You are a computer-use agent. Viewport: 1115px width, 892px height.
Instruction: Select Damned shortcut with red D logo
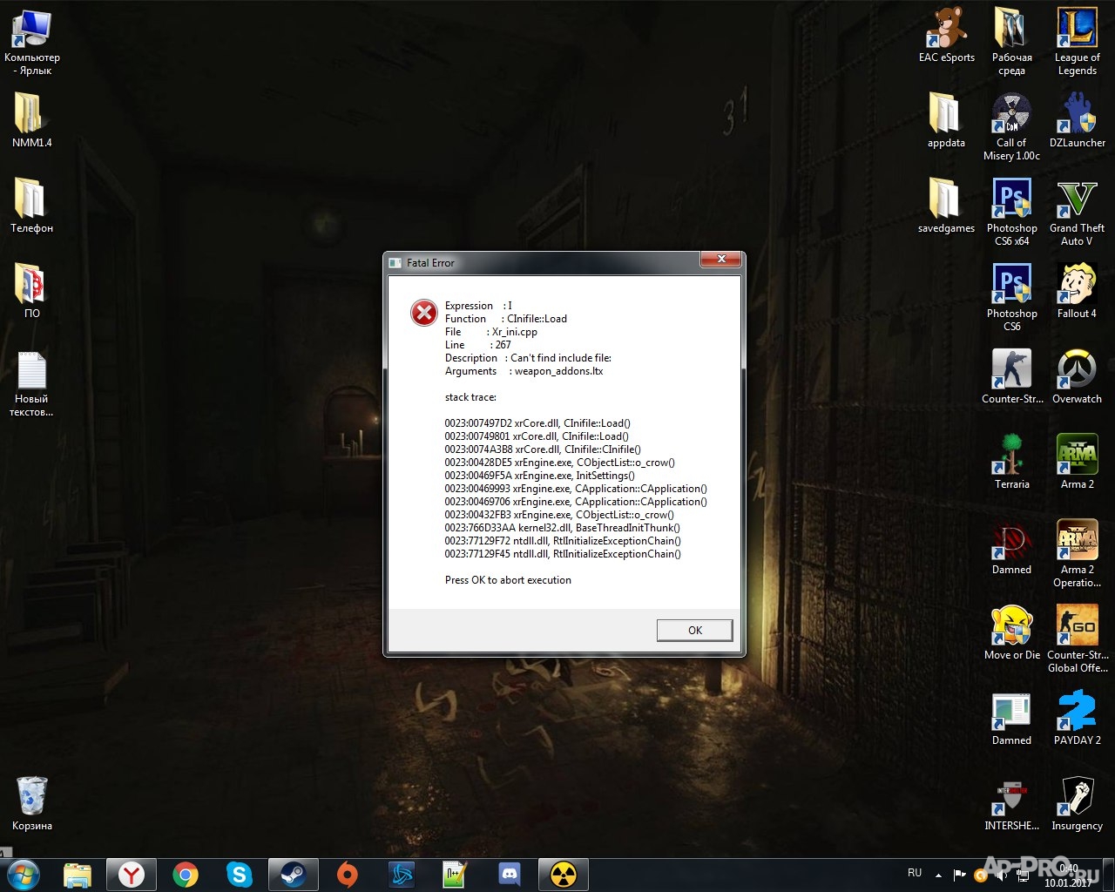[x=1012, y=547]
